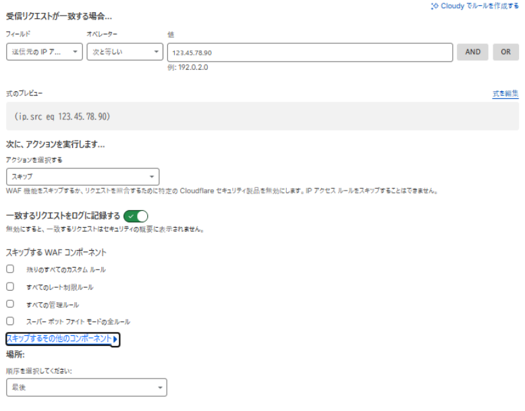
Task: Open the アクションを選択する dropdown set to スキップ
Action: [x=82, y=177]
